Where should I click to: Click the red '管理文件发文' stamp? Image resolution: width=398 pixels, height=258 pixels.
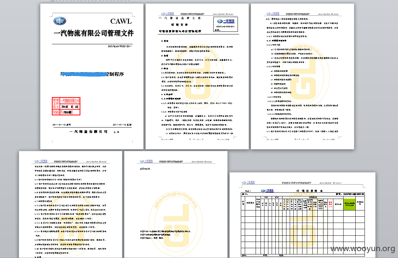[x=66, y=107]
